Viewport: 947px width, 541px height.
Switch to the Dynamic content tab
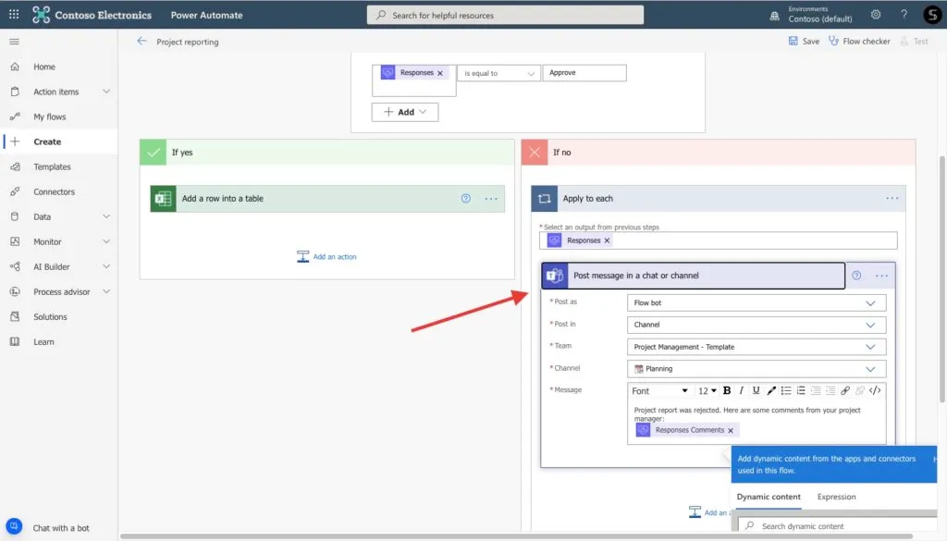pyautogui.click(x=769, y=497)
